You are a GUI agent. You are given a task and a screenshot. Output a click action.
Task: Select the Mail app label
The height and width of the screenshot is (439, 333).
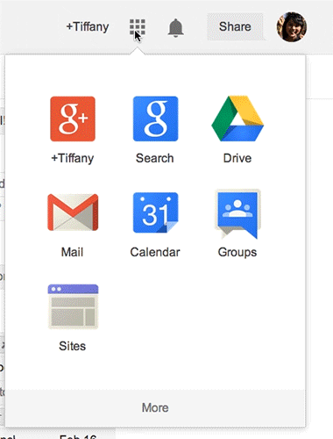(72, 252)
